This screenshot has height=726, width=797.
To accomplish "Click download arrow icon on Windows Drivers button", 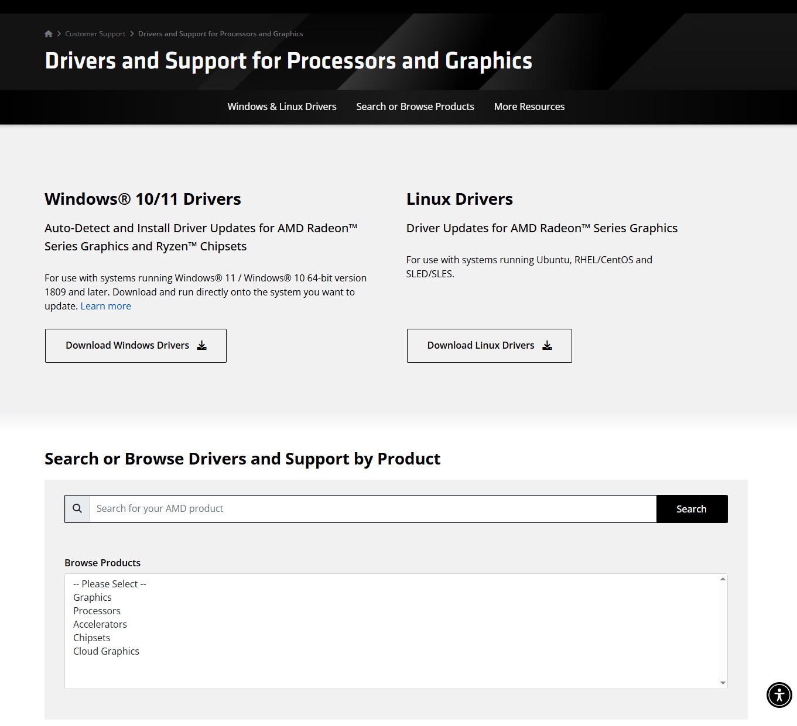I will coord(201,345).
